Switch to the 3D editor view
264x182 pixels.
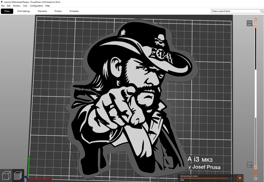6,175
